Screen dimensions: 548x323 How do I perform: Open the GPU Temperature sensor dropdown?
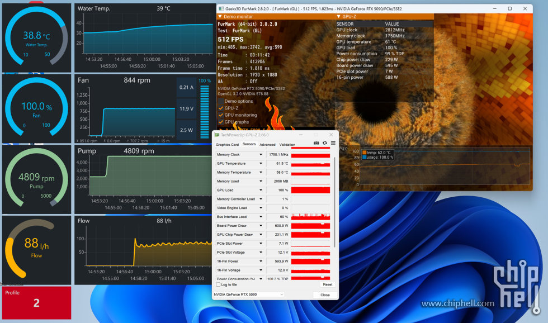[x=261, y=163]
